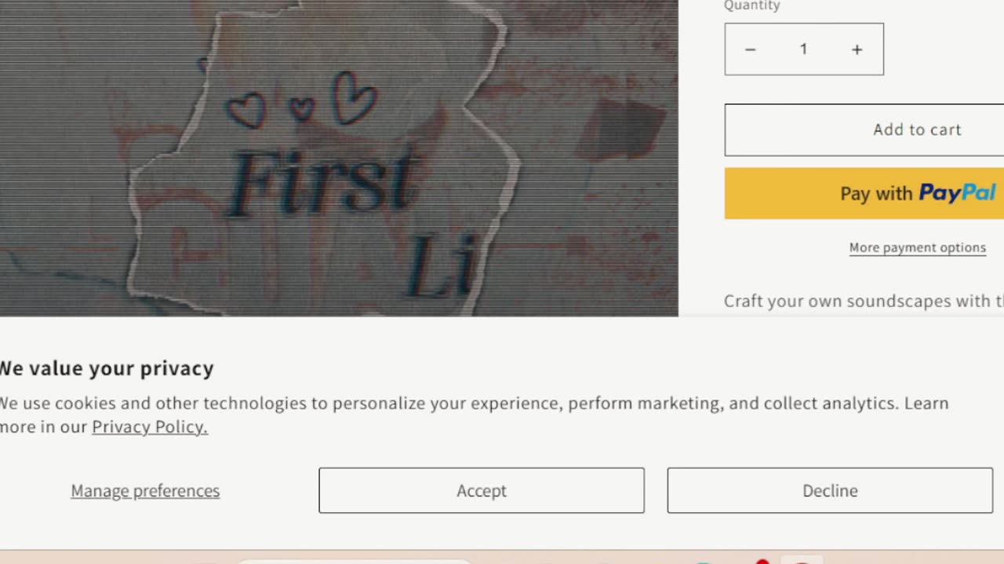Click the cookies explanation paragraph text

pos(474,414)
